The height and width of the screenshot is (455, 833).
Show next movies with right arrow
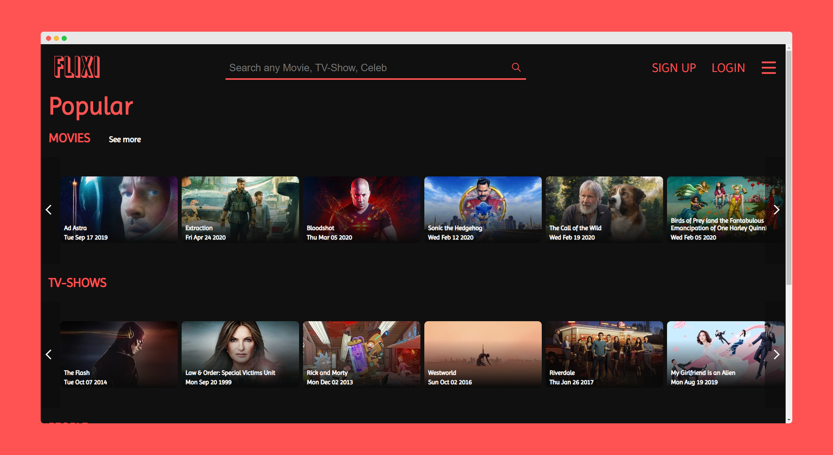[777, 210]
